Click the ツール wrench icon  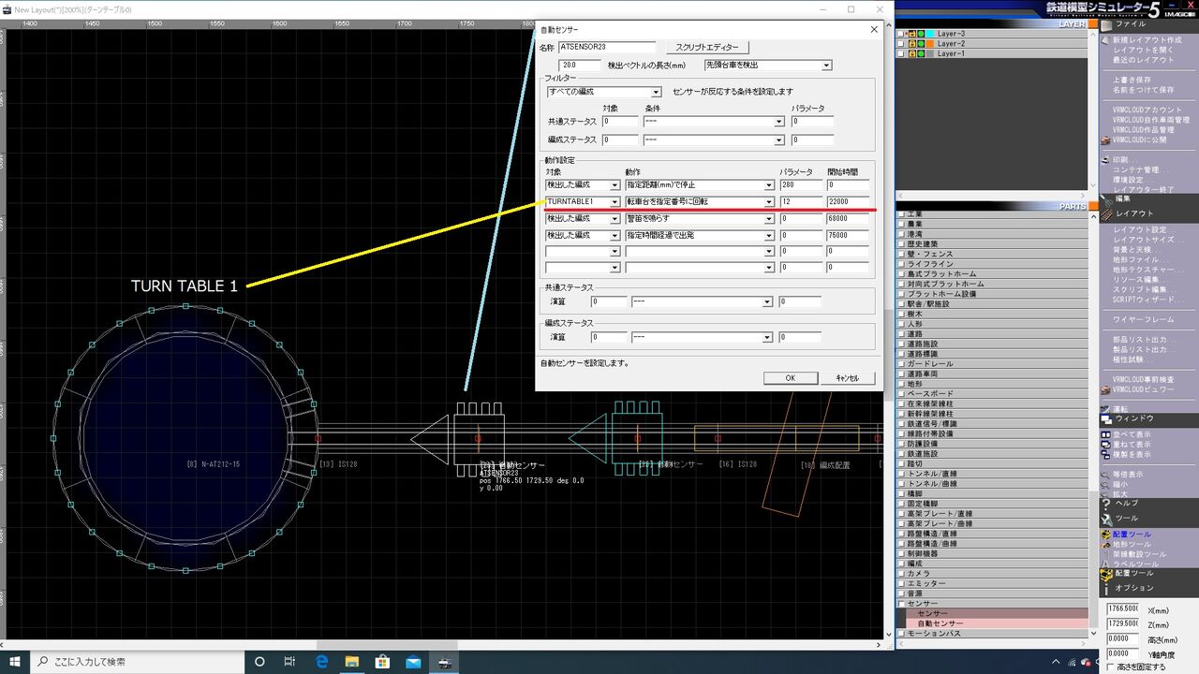pyautogui.click(x=1106, y=519)
